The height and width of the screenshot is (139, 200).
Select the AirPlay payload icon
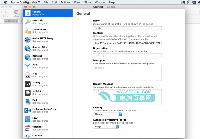click(28, 84)
